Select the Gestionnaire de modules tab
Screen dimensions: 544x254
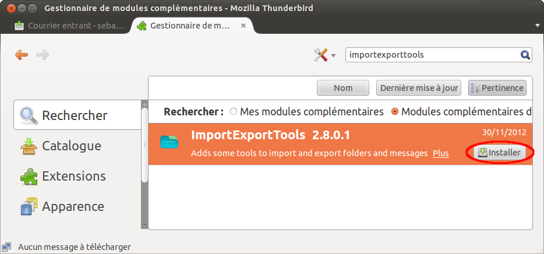(190, 26)
